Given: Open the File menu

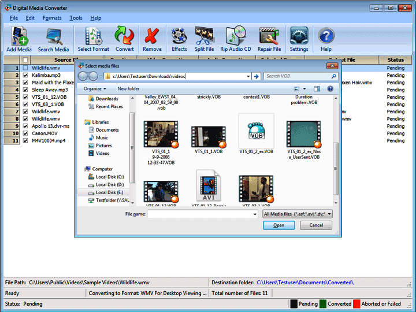Looking at the screenshot, I should [14, 18].
